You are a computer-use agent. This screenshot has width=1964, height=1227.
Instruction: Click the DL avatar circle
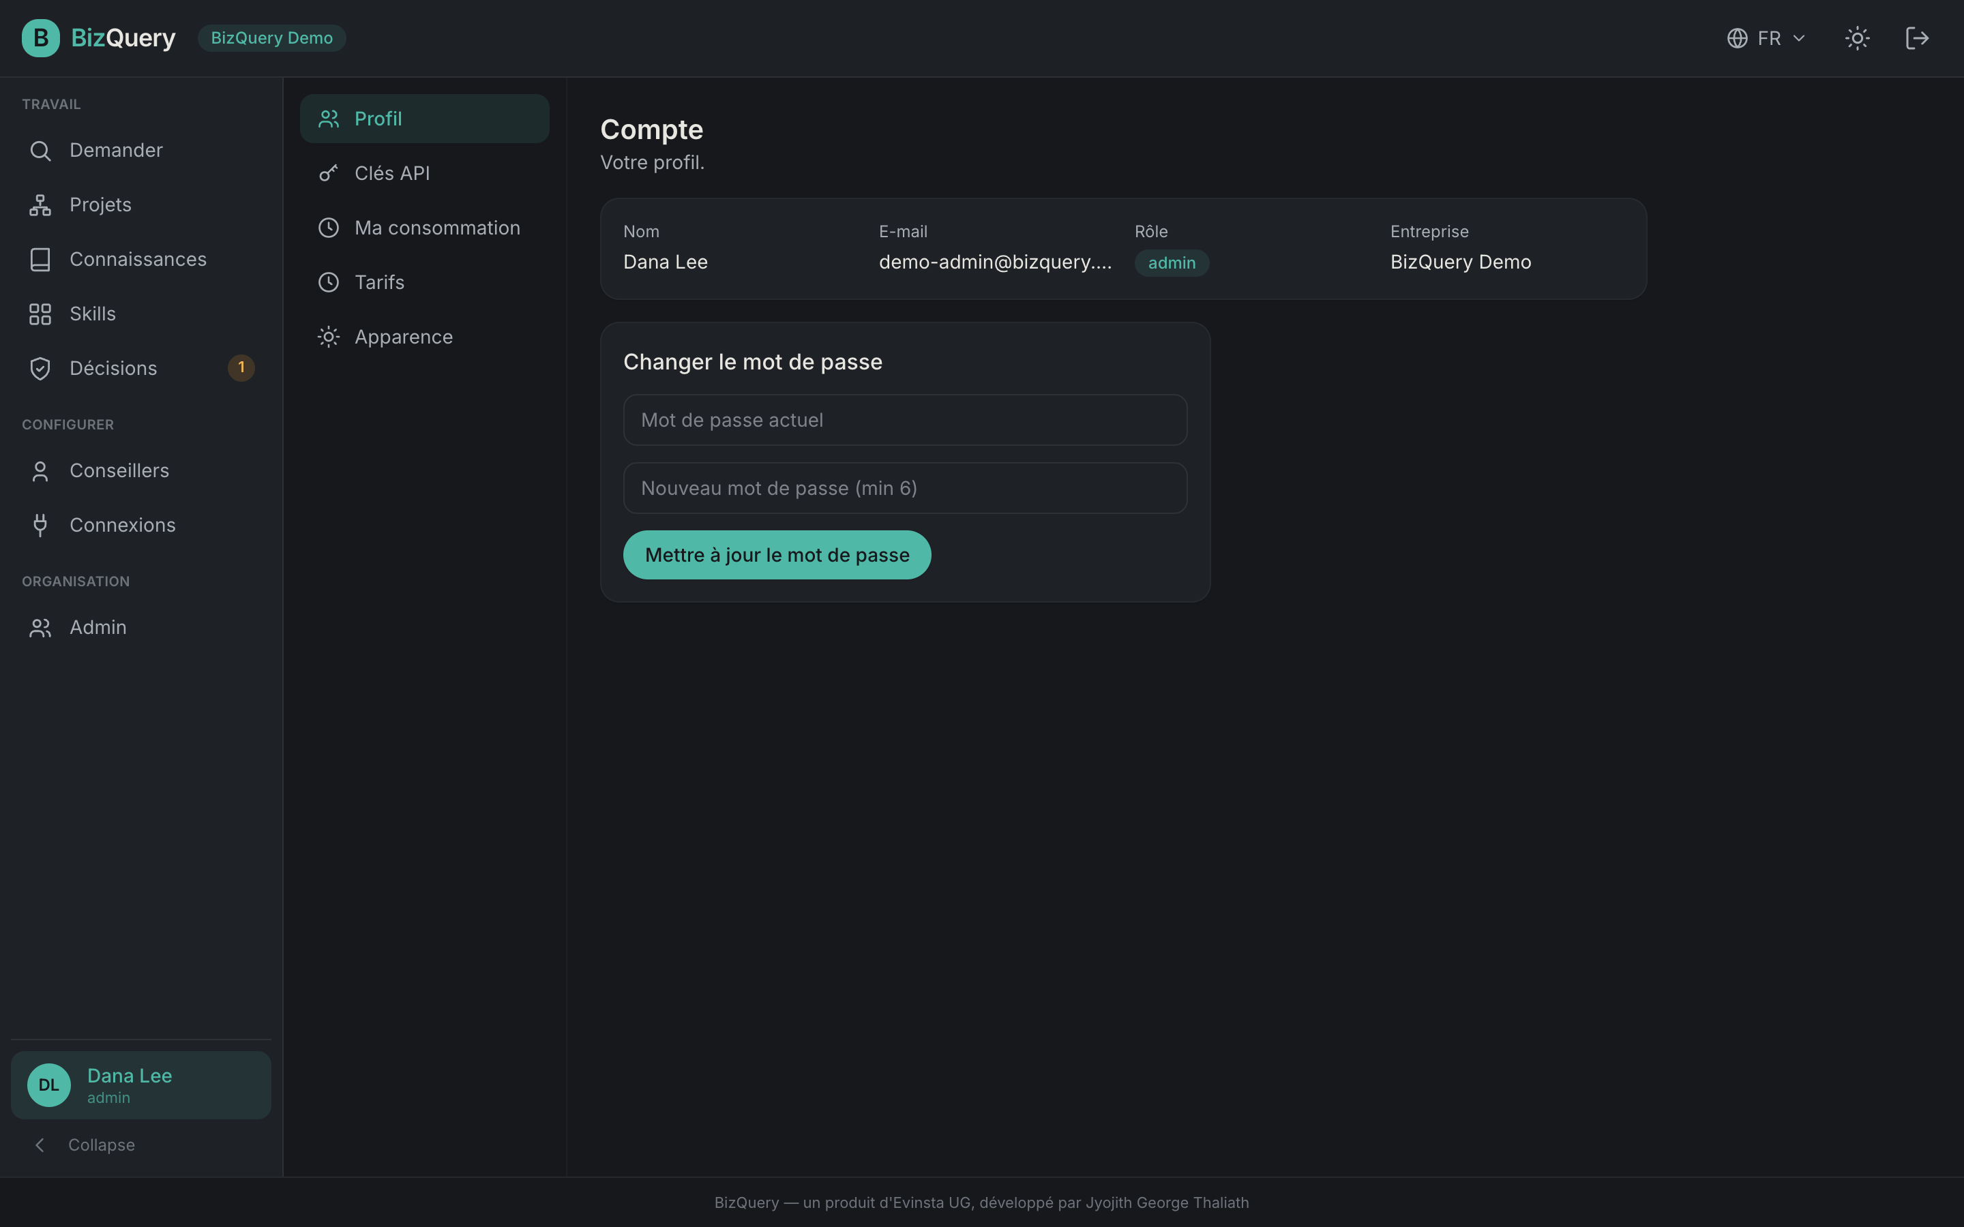coord(48,1085)
